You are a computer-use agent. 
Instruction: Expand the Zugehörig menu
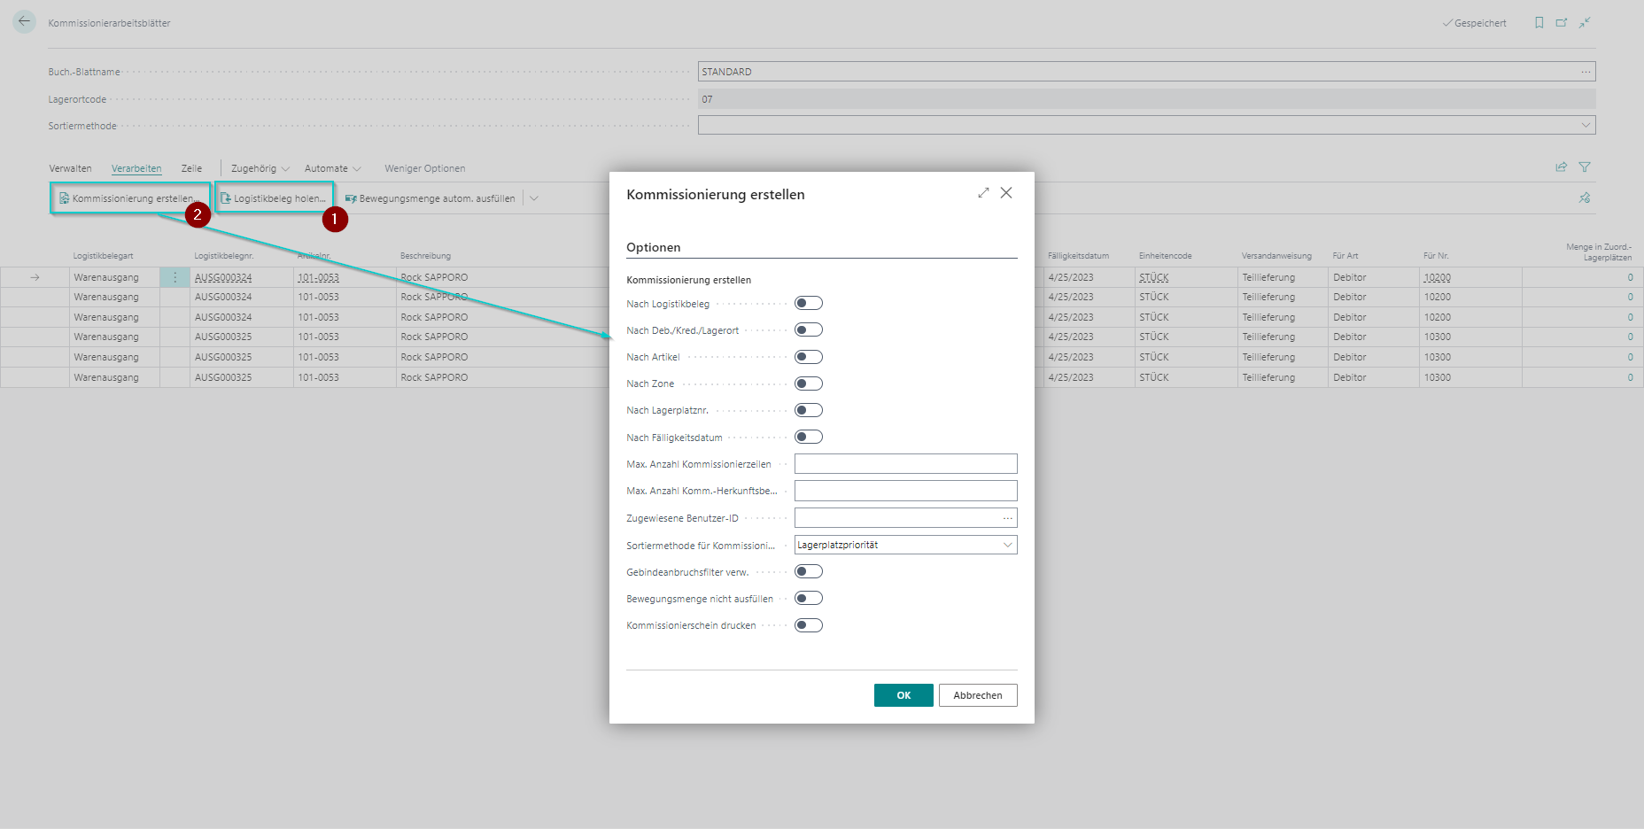pyautogui.click(x=260, y=168)
